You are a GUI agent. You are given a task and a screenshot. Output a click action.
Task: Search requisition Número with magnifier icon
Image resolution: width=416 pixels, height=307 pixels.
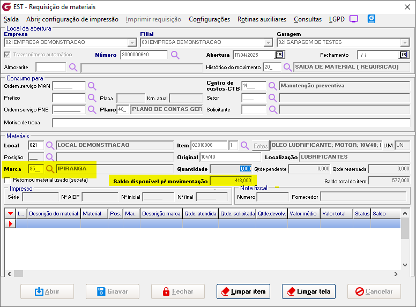click(x=175, y=55)
